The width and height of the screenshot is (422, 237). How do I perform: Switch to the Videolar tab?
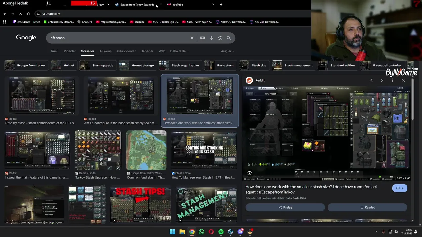(70, 51)
